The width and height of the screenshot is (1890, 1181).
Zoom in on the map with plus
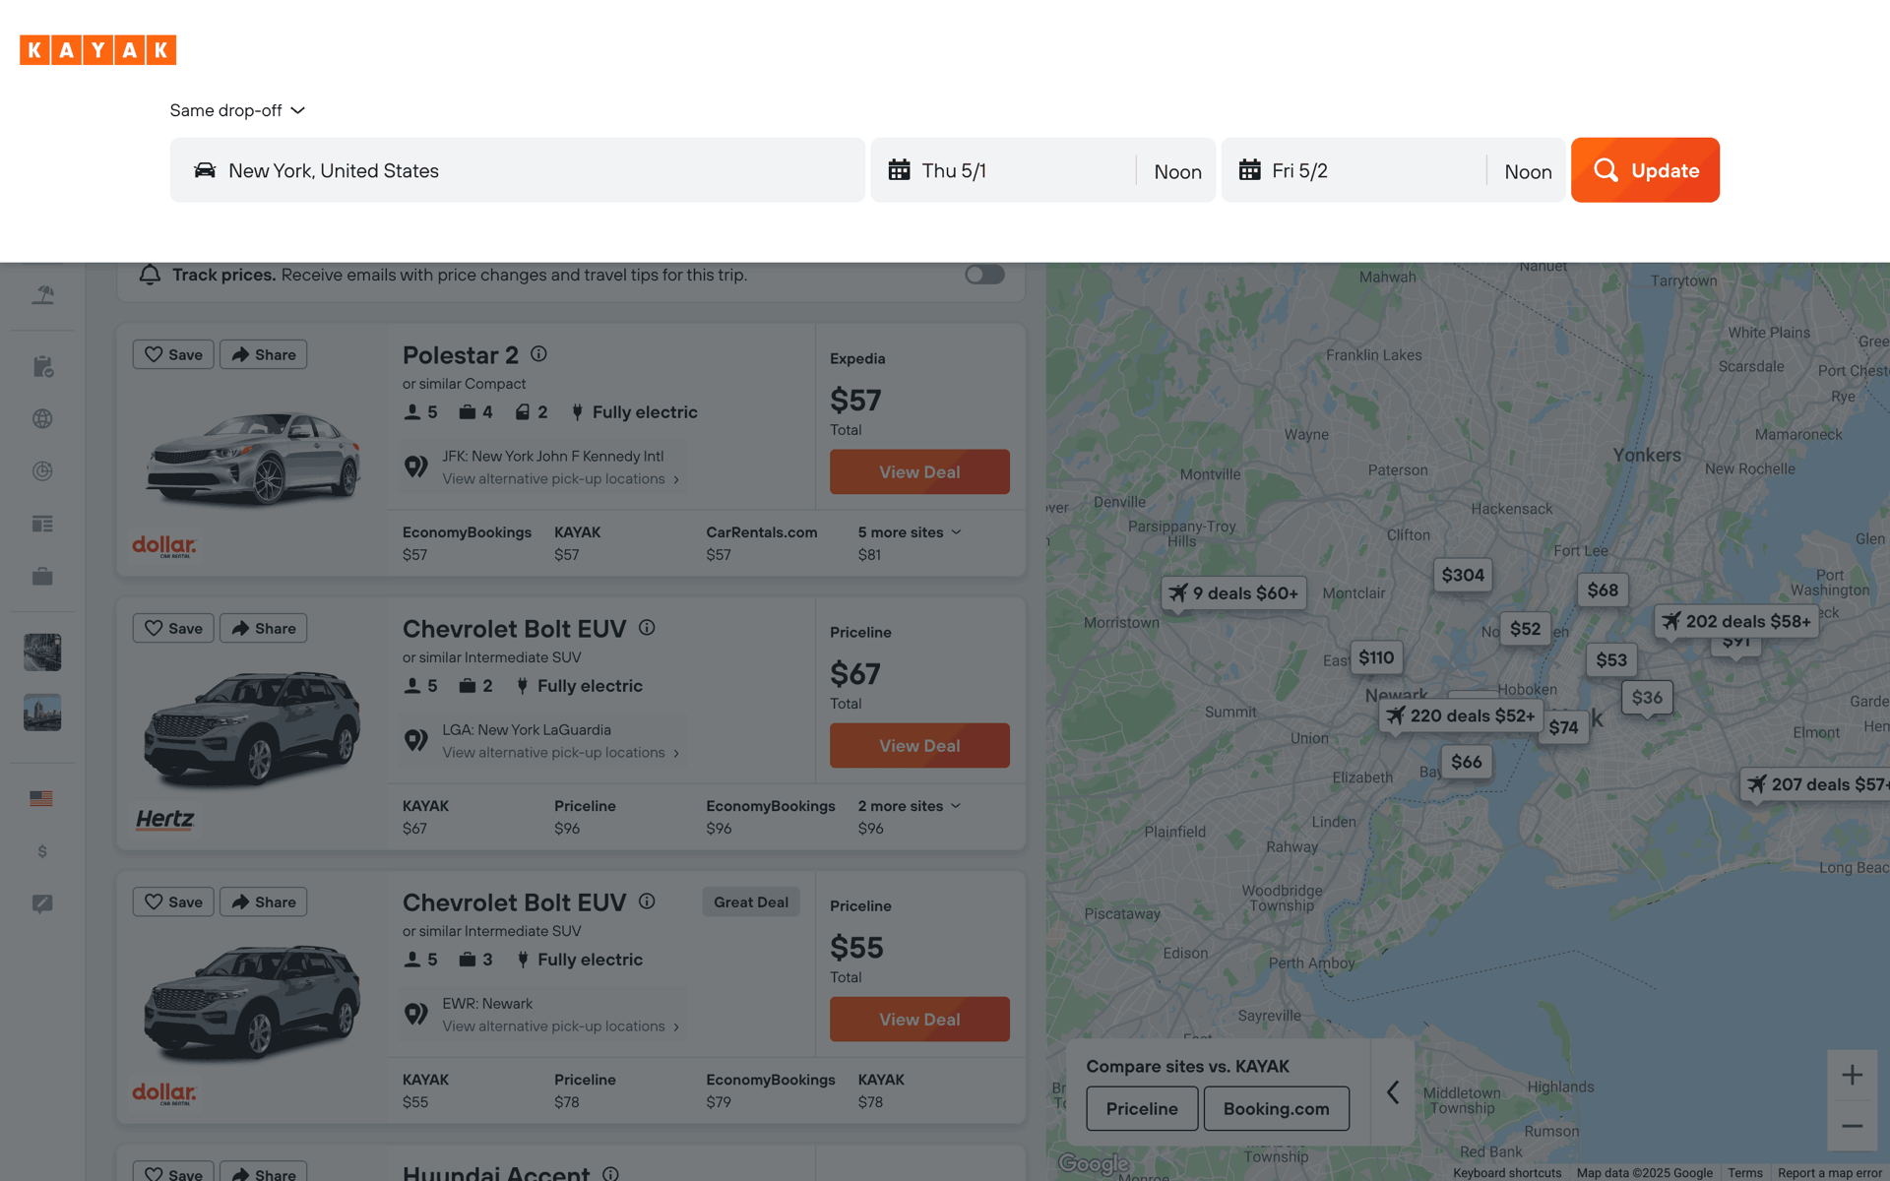1852,1075
